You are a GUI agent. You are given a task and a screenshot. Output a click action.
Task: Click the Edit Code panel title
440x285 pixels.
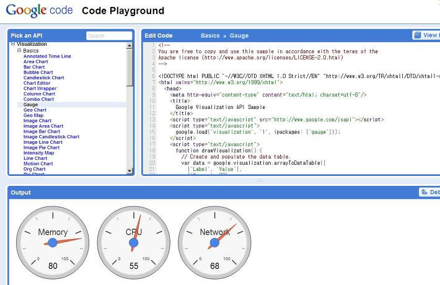158,36
